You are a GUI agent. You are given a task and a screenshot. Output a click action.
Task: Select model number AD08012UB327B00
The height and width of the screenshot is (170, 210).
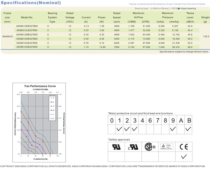tap(27, 43)
